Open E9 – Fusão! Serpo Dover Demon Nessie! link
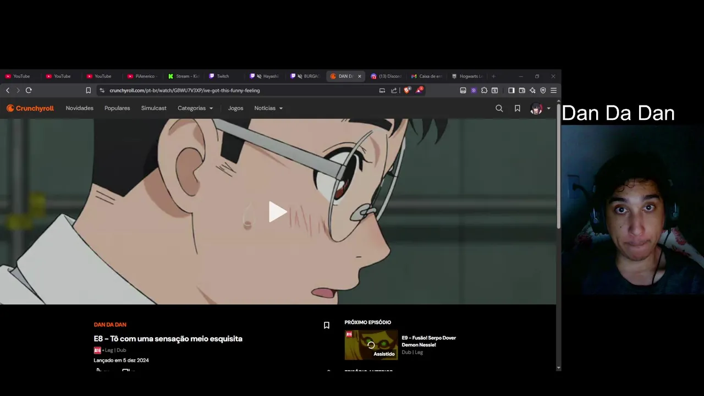This screenshot has height=396, width=704. click(x=429, y=341)
